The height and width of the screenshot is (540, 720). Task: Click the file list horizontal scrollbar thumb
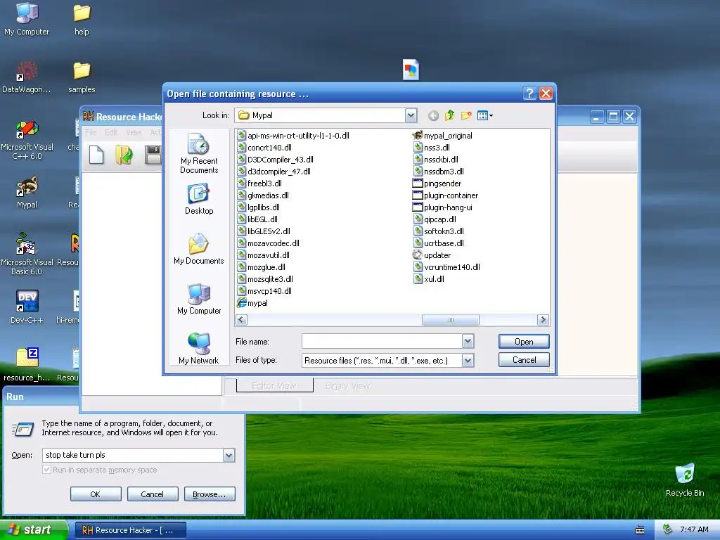coord(451,320)
